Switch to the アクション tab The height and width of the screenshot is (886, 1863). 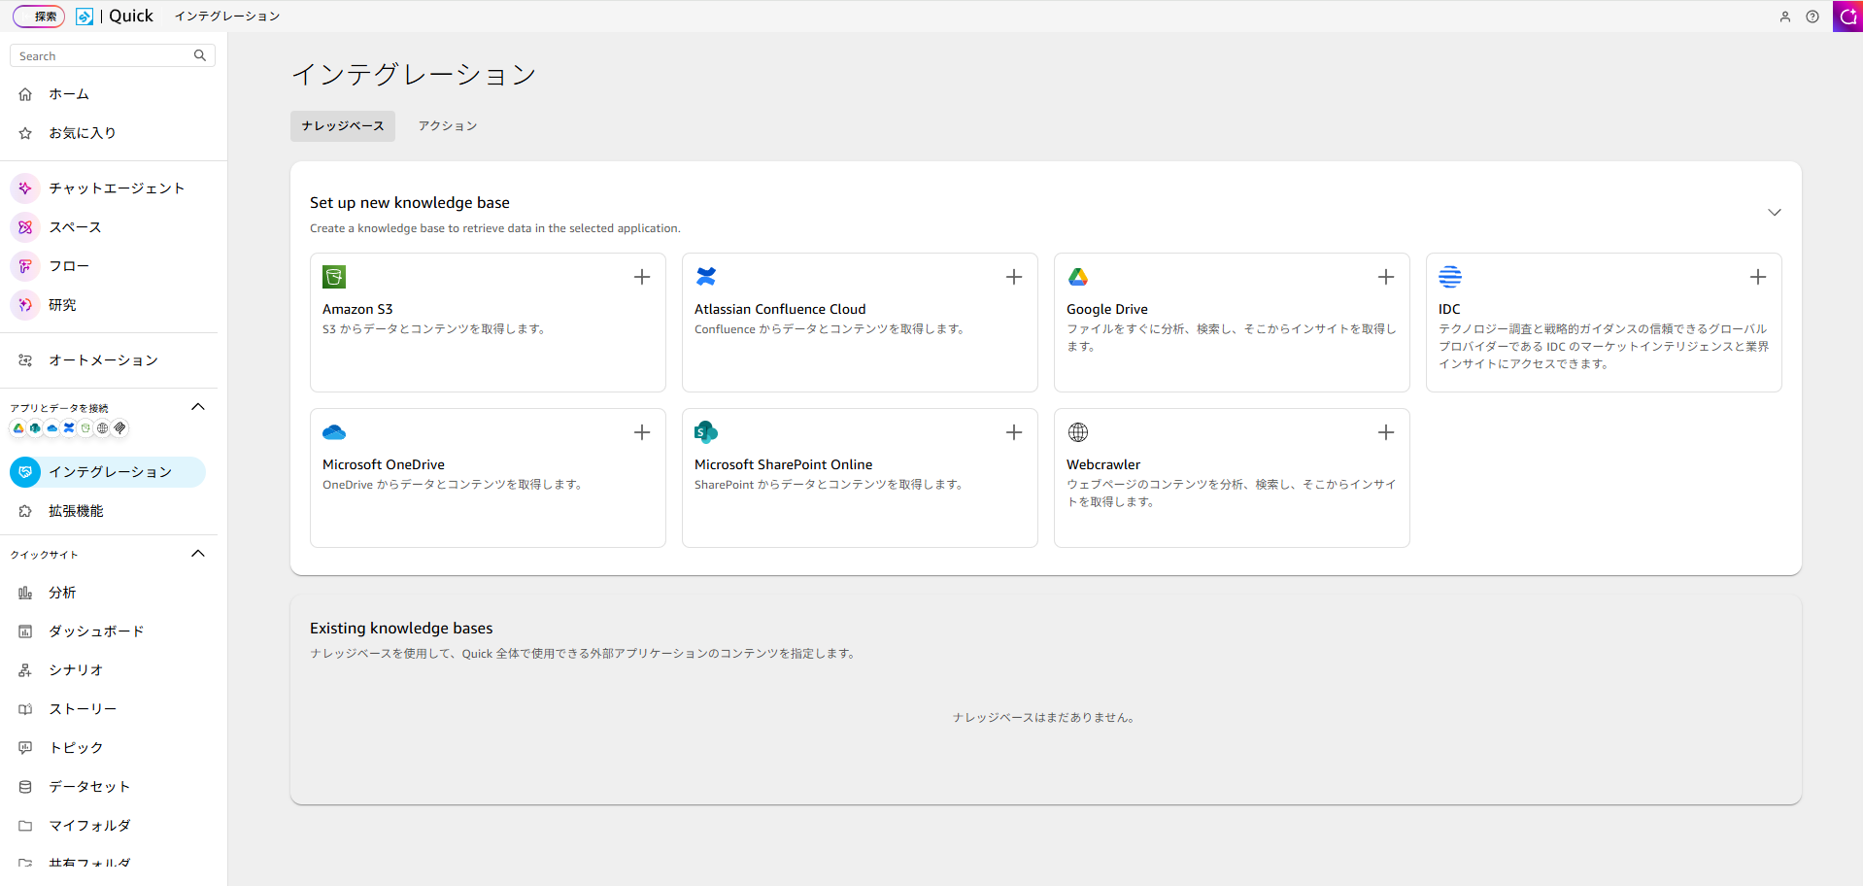coord(448,126)
